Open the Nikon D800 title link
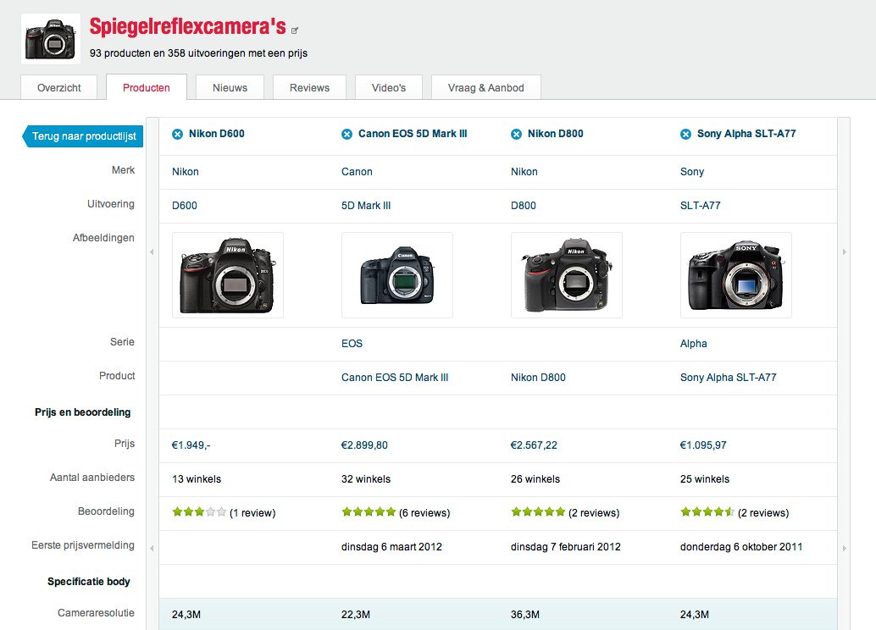The image size is (876, 630). pos(555,134)
